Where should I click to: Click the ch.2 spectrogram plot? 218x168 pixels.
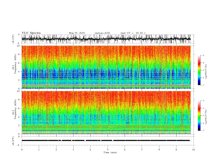click(x=106, y=113)
